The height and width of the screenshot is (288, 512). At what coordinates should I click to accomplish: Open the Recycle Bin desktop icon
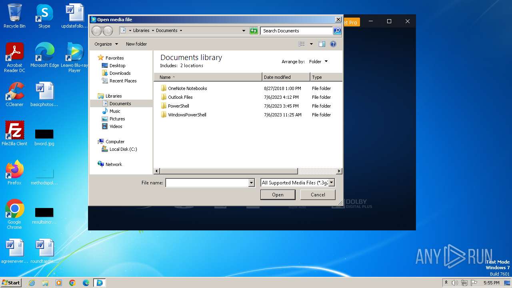click(x=14, y=16)
